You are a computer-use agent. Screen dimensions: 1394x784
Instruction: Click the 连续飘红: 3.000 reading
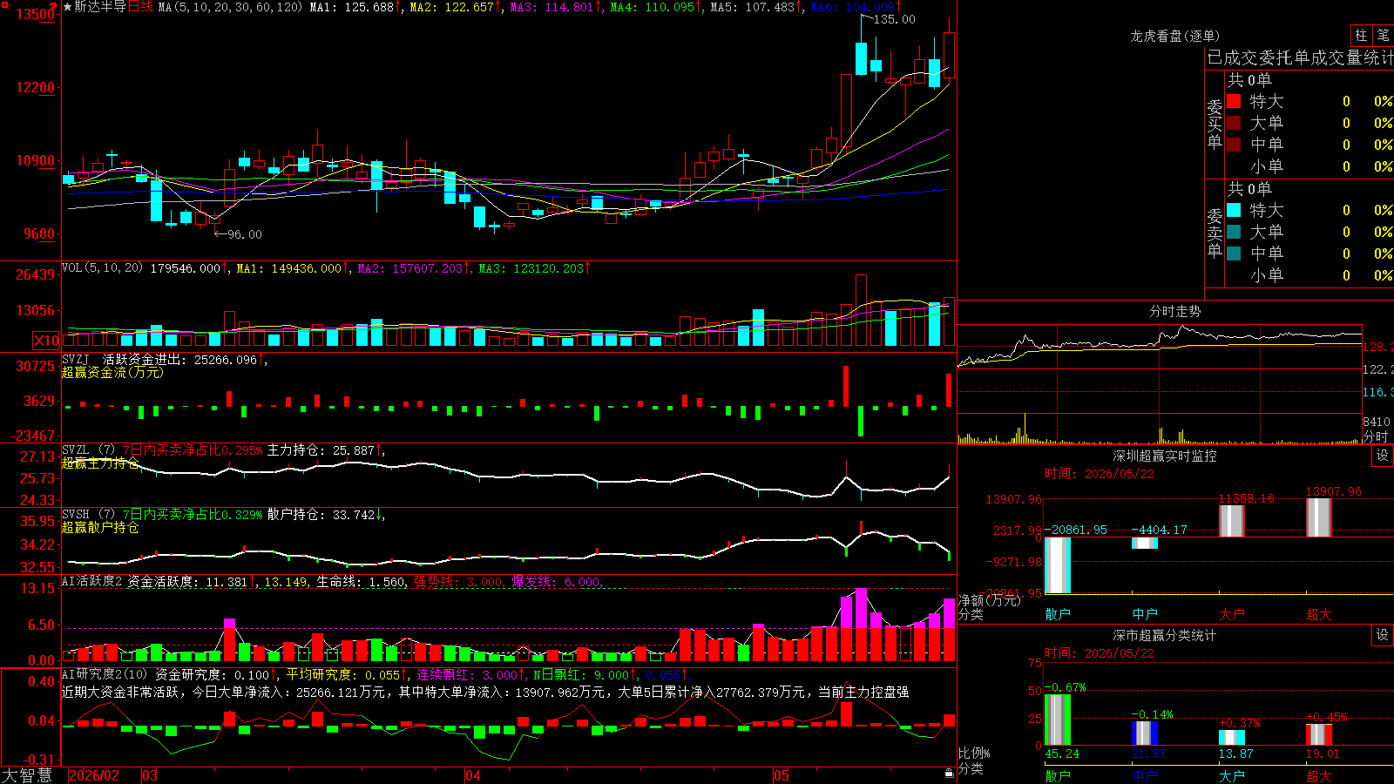point(467,675)
